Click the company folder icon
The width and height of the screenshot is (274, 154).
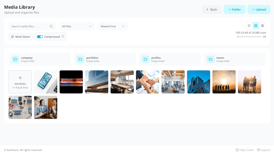coord(15,59)
